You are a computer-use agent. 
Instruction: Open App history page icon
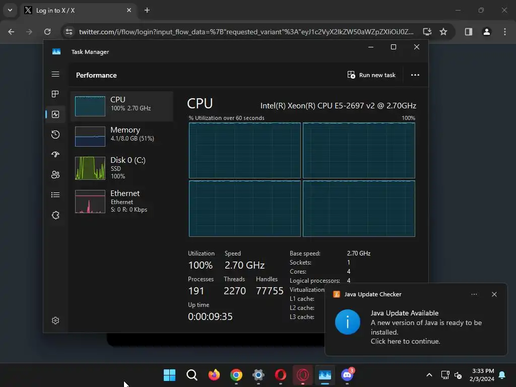point(55,134)
